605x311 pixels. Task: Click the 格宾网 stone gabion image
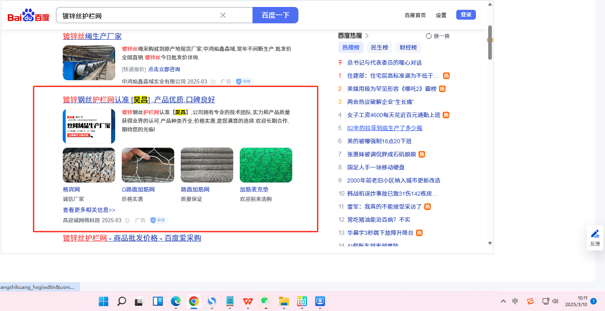tap(89, 165)
